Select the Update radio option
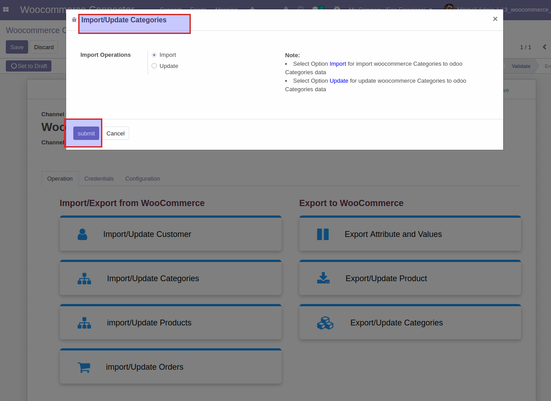Screen dimensions: 551x401 (x=154, y=66)
